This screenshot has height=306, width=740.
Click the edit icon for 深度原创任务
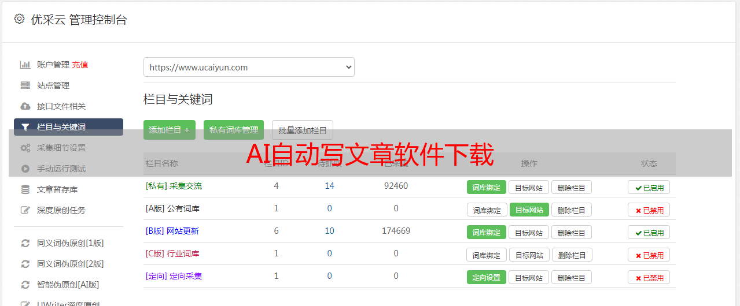pos(25,210)
